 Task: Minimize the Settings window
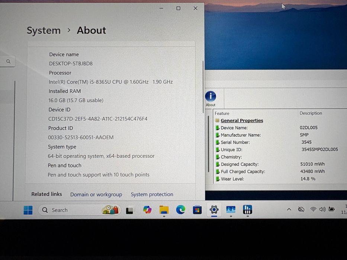pyautogui.click(x=161, y=9)
